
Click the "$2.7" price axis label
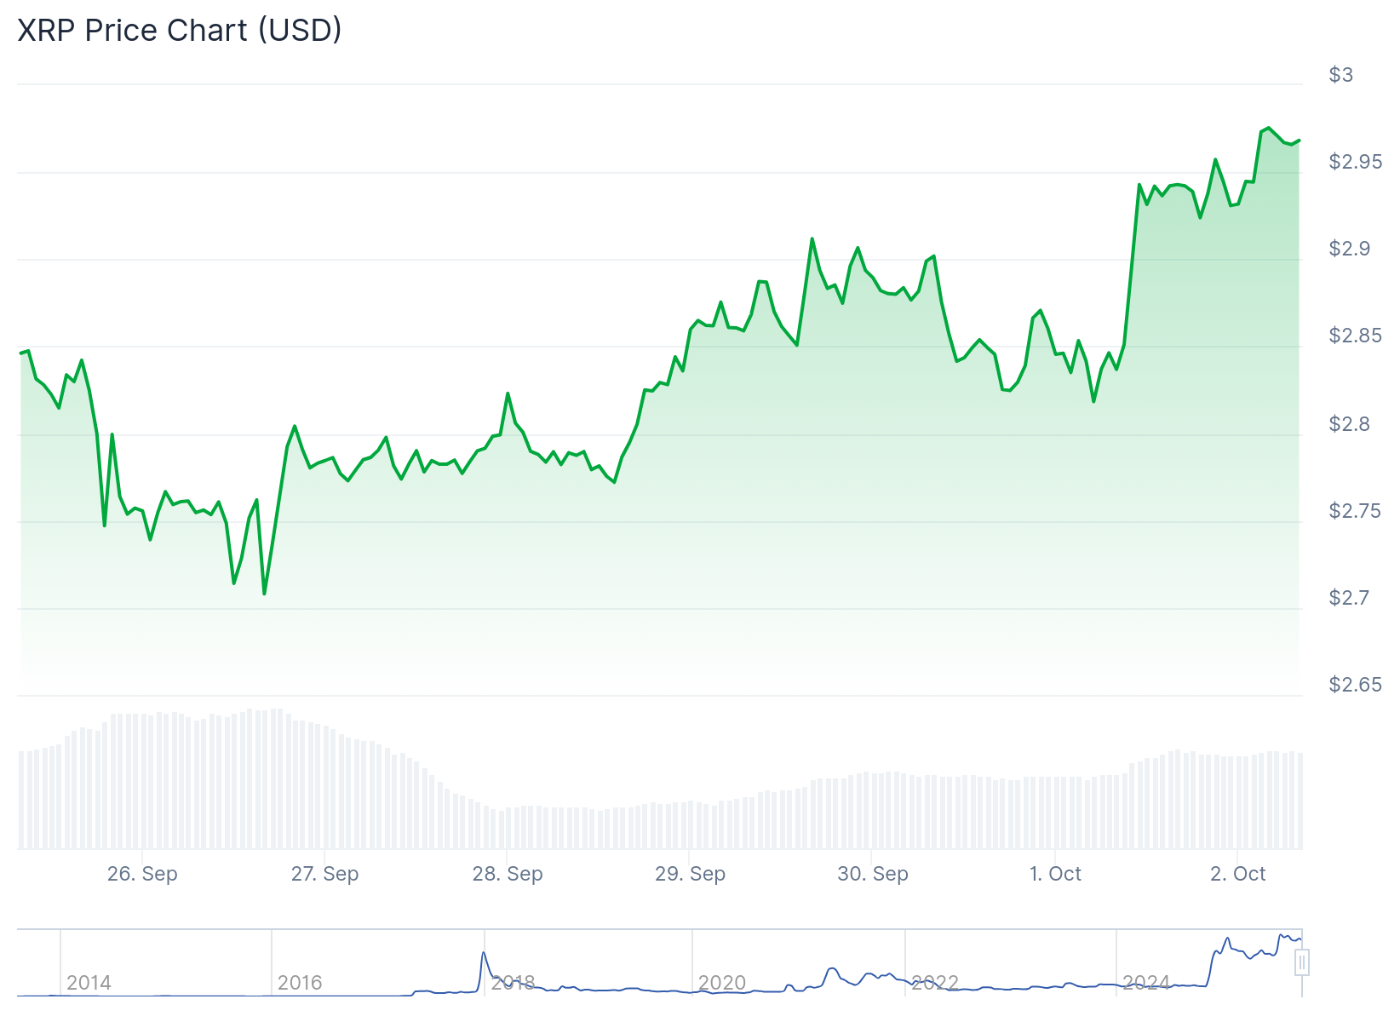click(x=1350, y=598)
